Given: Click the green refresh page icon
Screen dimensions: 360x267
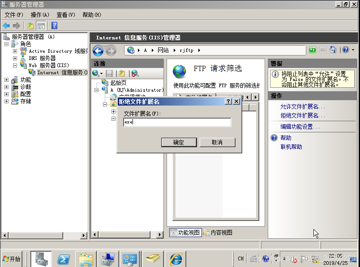Looking at the screenshot, I should [312, 50].
